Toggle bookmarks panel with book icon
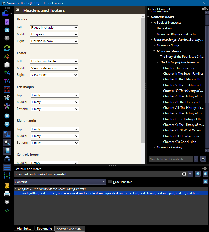Screen dimensions: 209x232 pos(7,151)
